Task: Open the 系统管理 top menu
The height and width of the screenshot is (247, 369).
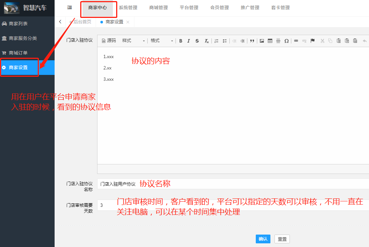Action: point(128,8)
